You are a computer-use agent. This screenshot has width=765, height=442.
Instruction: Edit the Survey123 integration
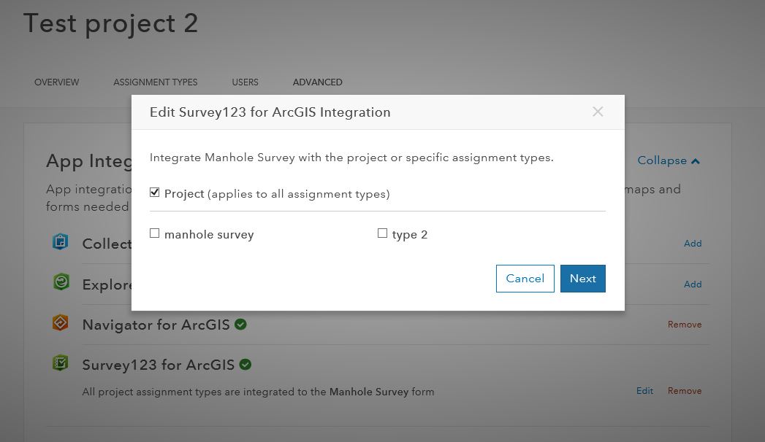click(644, 391)
